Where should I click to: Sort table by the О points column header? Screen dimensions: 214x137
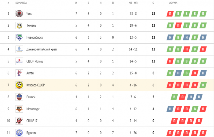point(153,3)
